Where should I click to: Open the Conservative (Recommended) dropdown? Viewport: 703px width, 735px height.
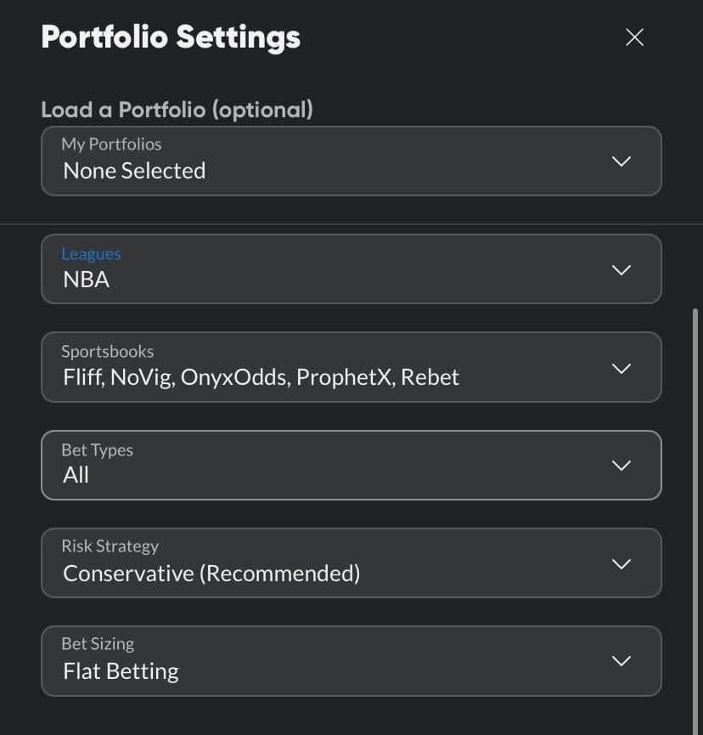[x=211, y=574]
